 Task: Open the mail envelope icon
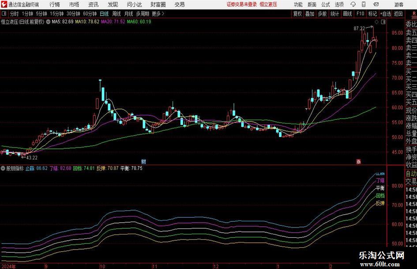pos(376,4)
